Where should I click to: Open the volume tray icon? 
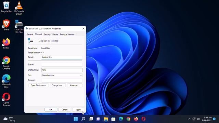[x=198, y=119]
